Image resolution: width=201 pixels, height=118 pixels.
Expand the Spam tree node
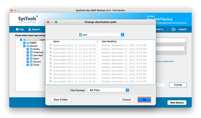[x=23, y=58]
